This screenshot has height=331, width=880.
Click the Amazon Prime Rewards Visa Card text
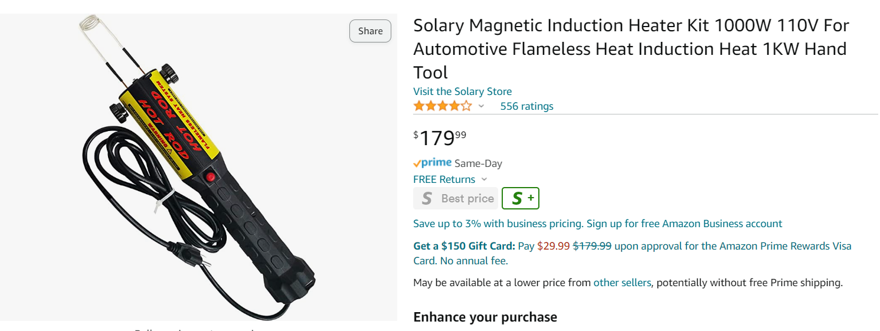[776, 246]
